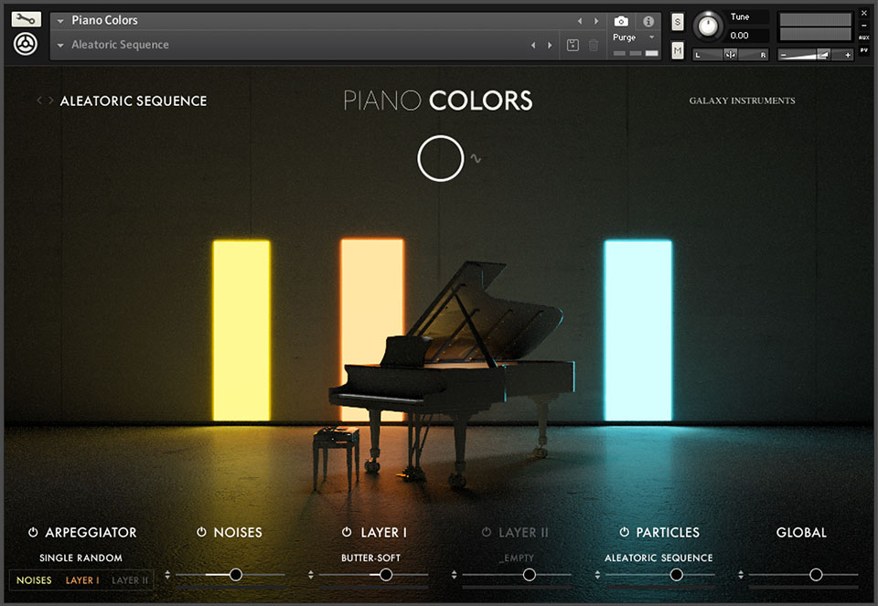Screen dimensions: 878x606
Task: Open the wrench instrument options icon
Action: pyautogui.click(x=26, y=19)
